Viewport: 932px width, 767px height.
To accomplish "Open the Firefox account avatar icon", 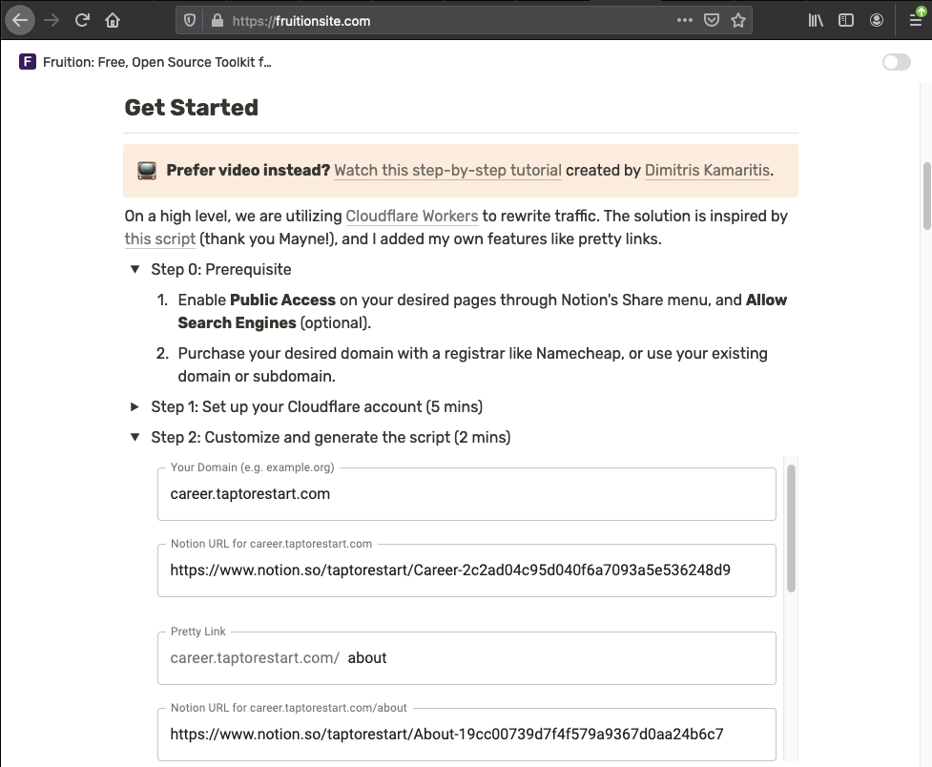I will pyautogui.click(x=876, y=20).
